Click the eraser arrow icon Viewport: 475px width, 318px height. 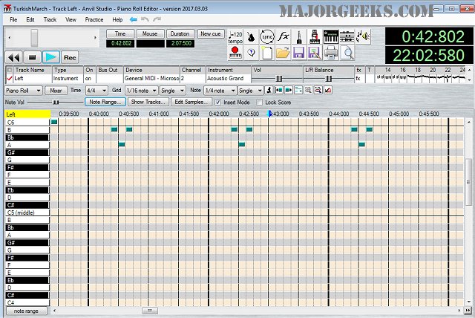tap(328, 90)
